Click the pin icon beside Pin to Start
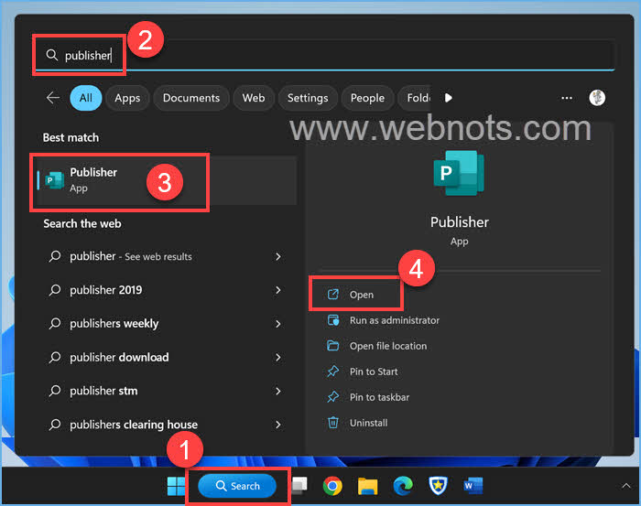 tap(332, 371)
